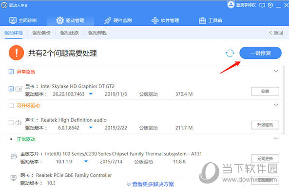This screenshot has height=187, width=289.
Task: Click Intel Skylake HD Graphics DT GT2 text
Action: pos(77,86)
